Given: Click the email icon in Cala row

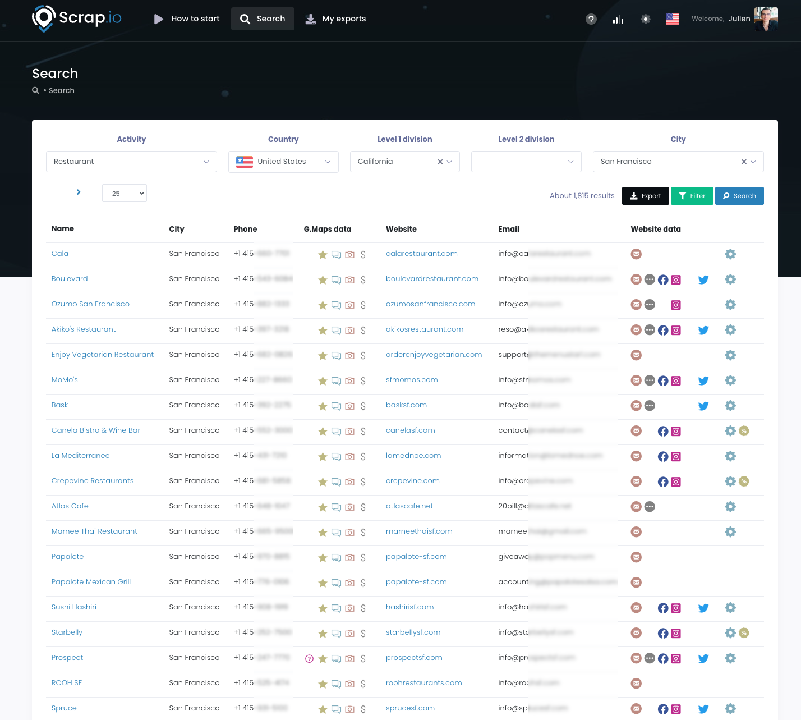Looking at the screenshot, I should [636, 254].
